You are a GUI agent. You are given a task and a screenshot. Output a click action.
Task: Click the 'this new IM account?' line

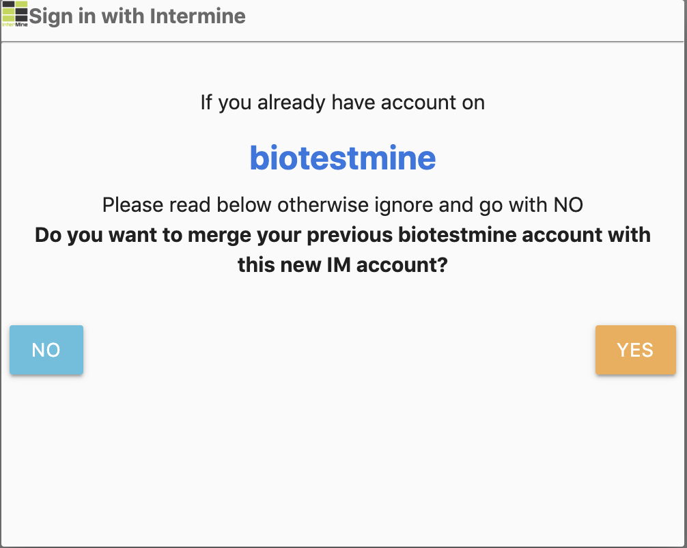[343, 265]
